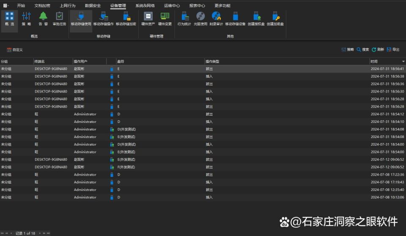
Task: Sort by the 操作用户 column header
Action: [89, 61]
